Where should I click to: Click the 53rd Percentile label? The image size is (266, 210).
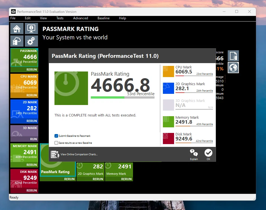click(x=141, y=94)
